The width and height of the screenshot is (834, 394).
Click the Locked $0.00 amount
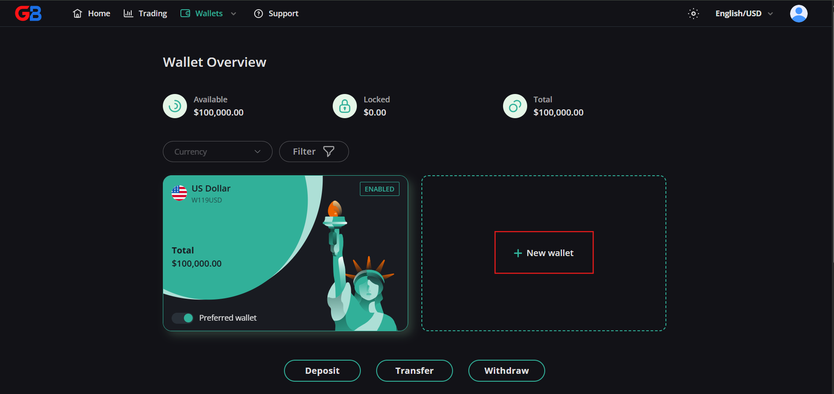[375, 112]
